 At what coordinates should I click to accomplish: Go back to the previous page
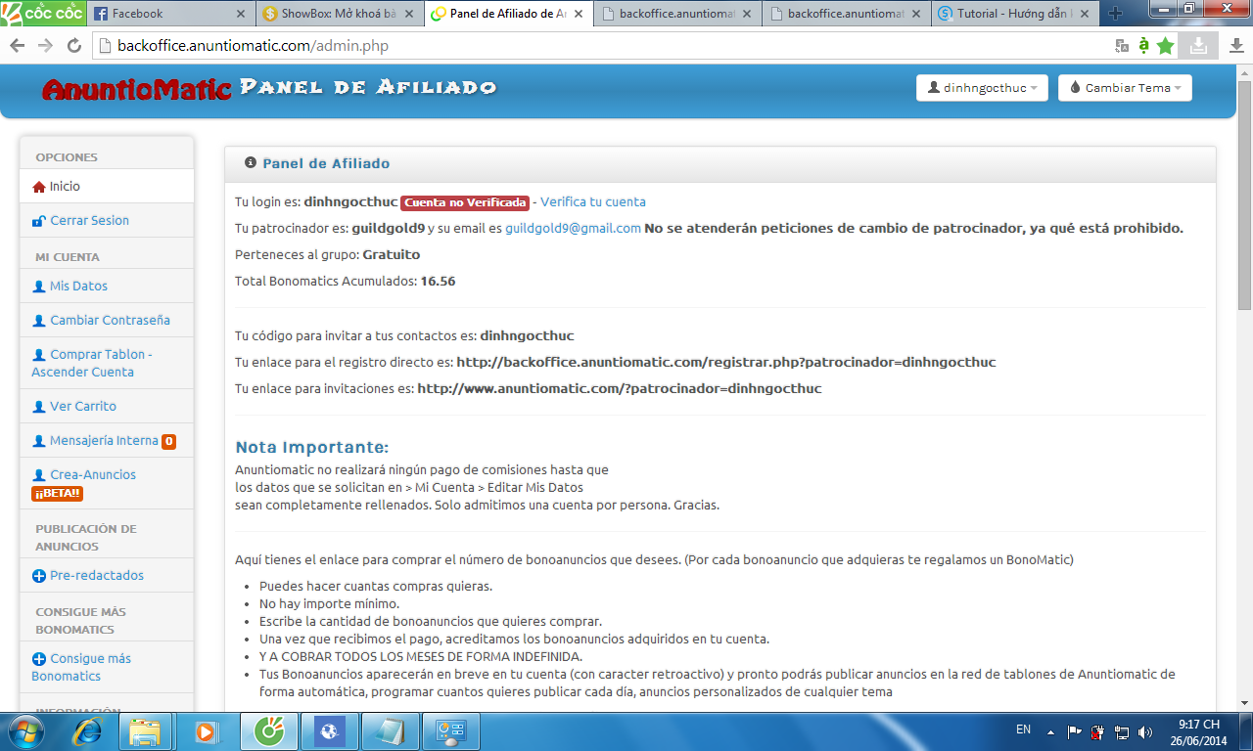pyautogui.click(x=18, y=46)
